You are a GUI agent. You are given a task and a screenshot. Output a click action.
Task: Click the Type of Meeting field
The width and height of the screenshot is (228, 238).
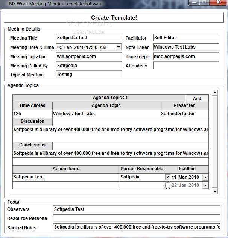[x=89, y=75]
